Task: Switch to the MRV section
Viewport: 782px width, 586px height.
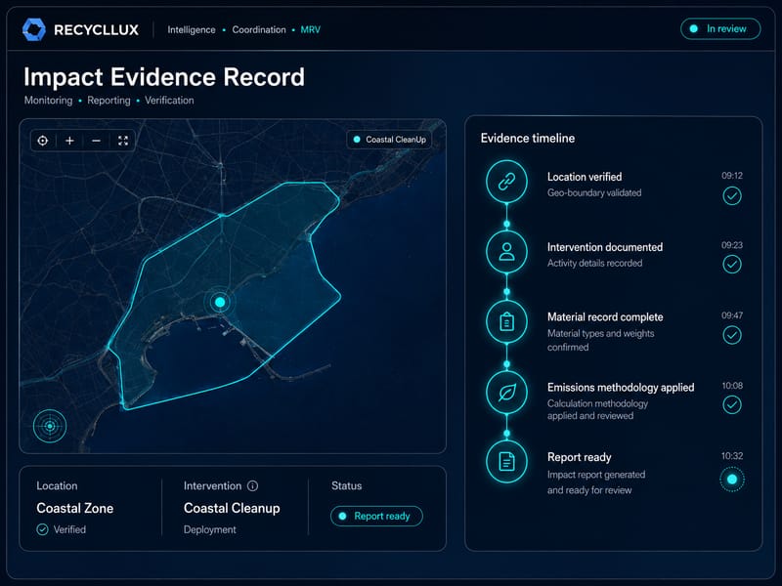Action: 310,30
